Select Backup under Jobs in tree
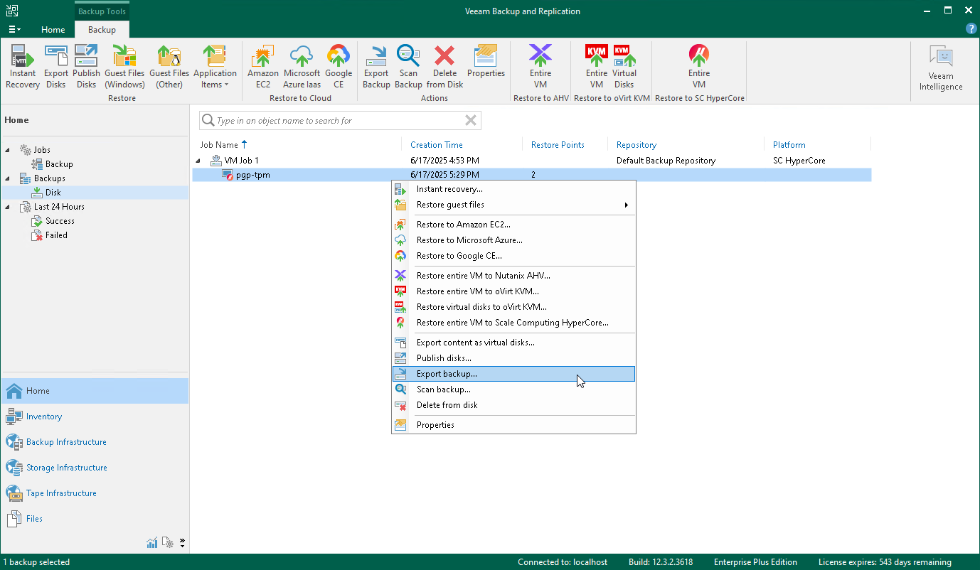This screenshot has height=570, width=980. (59, 164)
